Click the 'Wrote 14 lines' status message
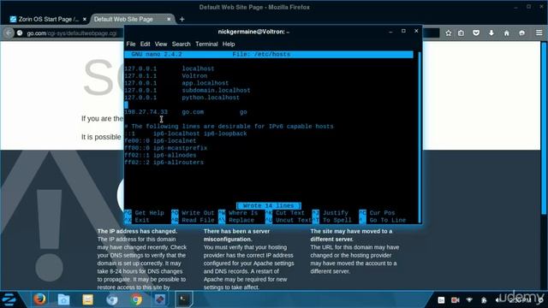The width and height of the screenshot is (548, 308). click(268, 205)
